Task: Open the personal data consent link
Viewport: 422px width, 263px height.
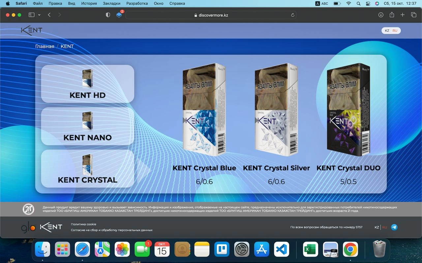Action: (112, 230)
